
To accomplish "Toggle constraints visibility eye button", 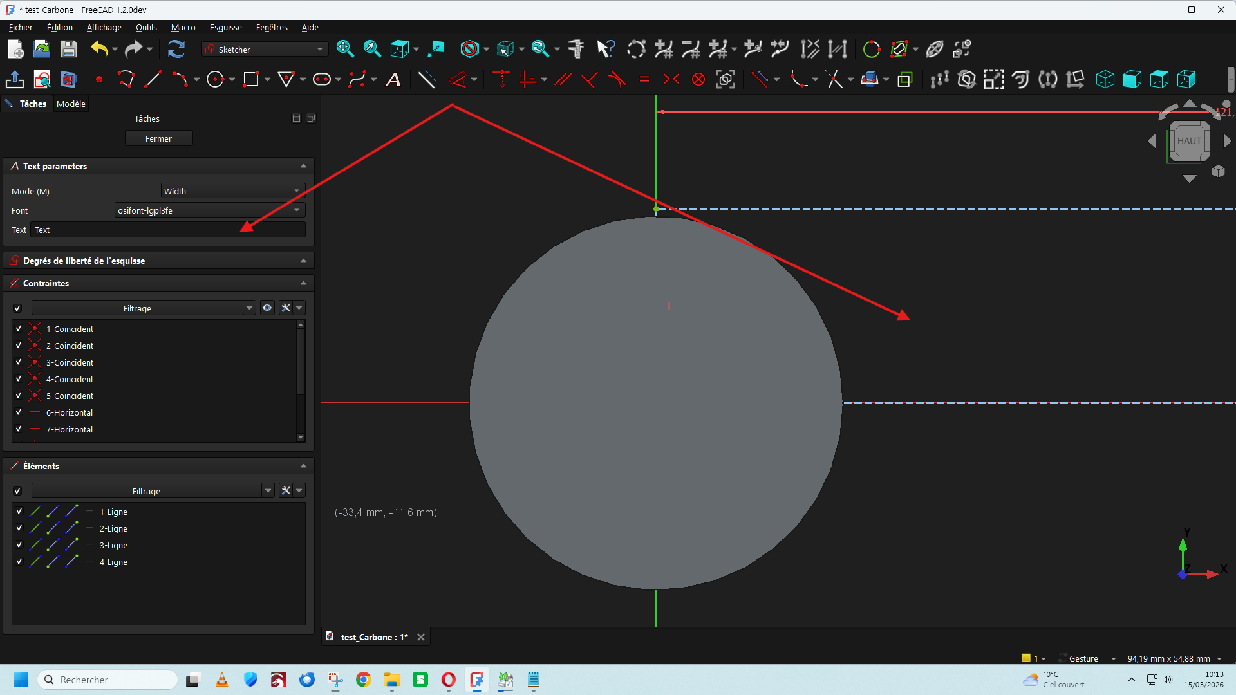I will click(267, 308).
